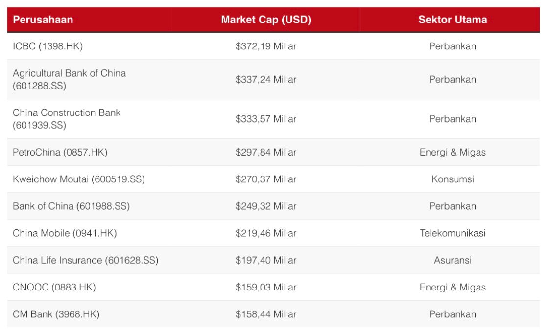Click the Market Cap (USD) column header

[266, 20]
